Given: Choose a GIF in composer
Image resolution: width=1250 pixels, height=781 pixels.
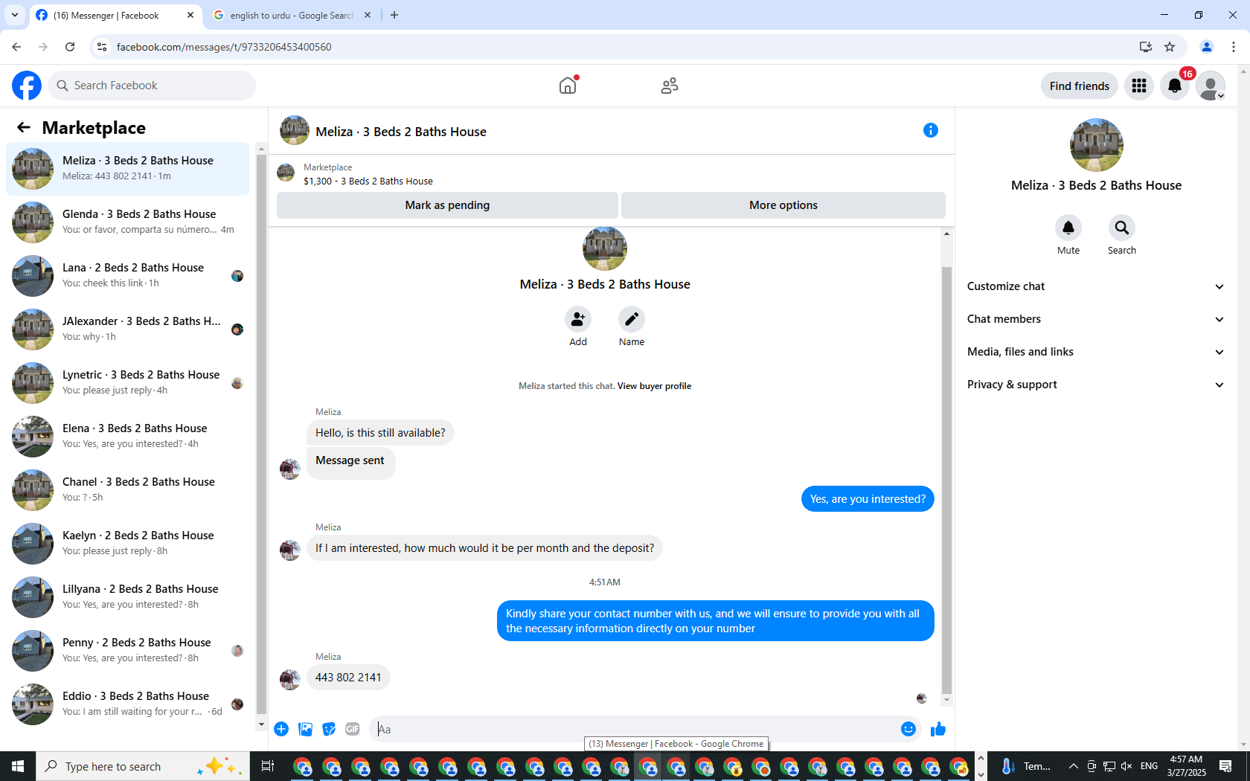Looking at the screenshot, I should pos(353,729).
